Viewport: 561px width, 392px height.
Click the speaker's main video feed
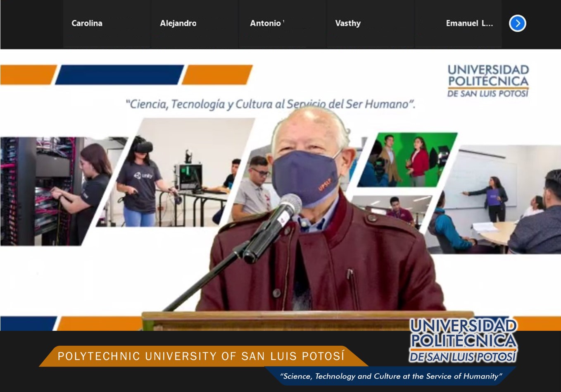pos(280,190)
